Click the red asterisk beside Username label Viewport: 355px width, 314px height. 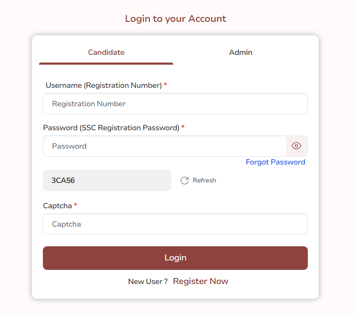click(x=165, y=85)
